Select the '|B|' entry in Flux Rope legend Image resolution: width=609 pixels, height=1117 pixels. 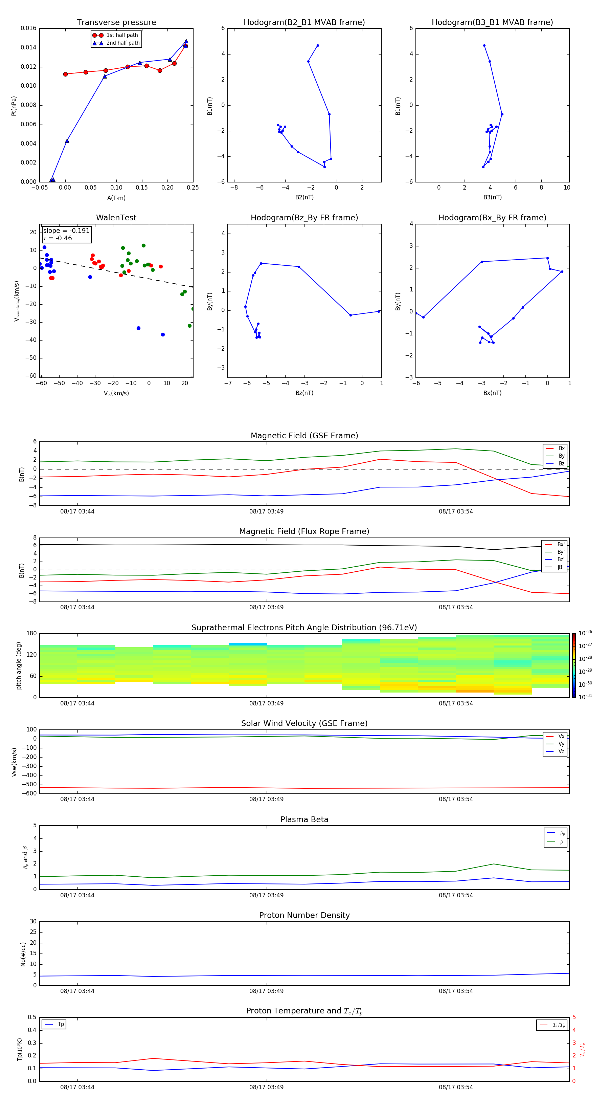point(555,567)
